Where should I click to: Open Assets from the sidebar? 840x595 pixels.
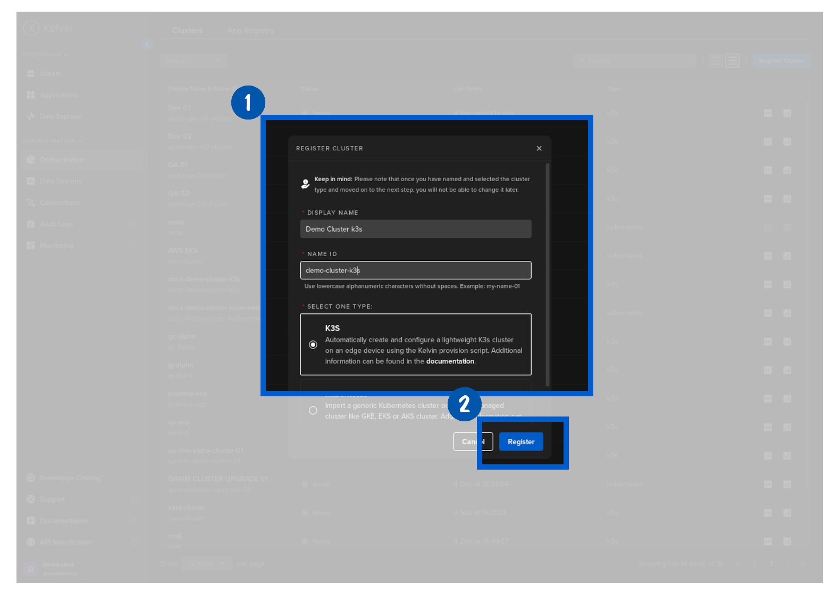coord(50,74)
